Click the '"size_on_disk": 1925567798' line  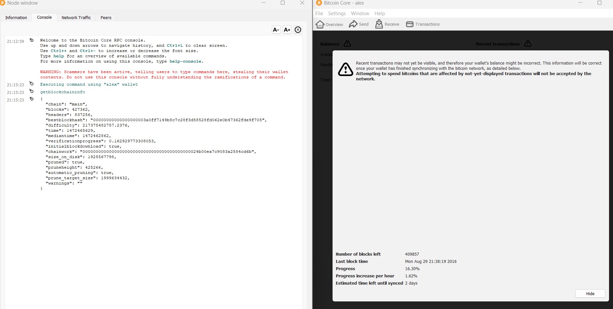pyautogui.click(x=81, y=157)
